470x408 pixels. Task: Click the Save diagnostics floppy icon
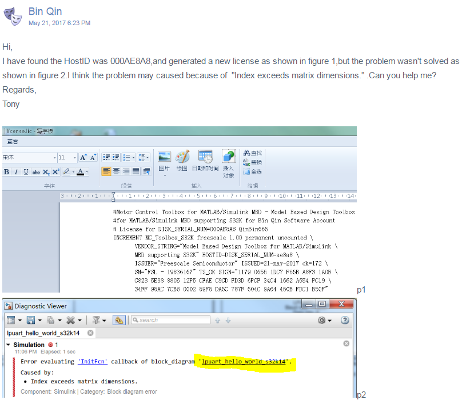tap(30, 320)
